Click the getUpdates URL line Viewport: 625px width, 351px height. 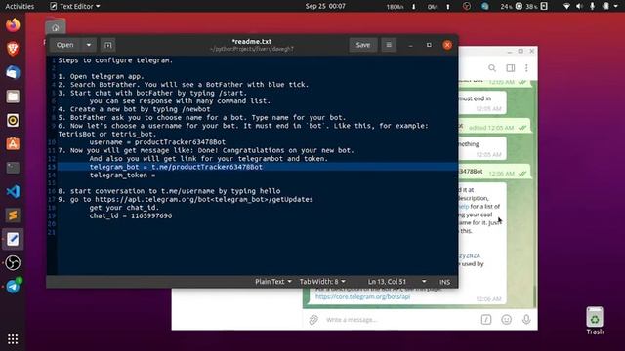tap(186, 199)
